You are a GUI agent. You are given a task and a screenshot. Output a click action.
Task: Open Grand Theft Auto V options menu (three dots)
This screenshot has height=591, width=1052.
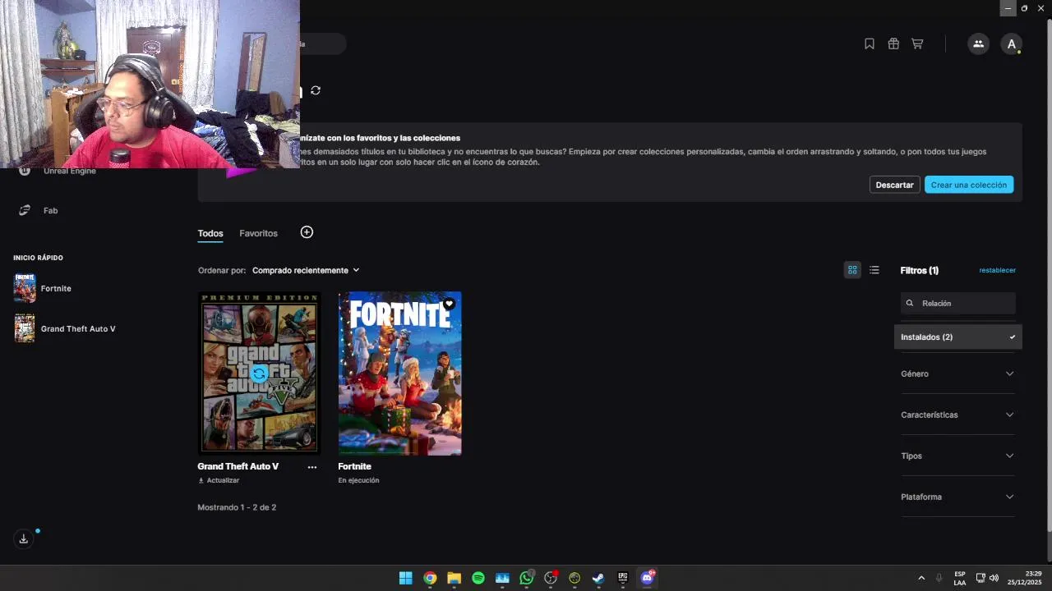(x=312, y=467)
